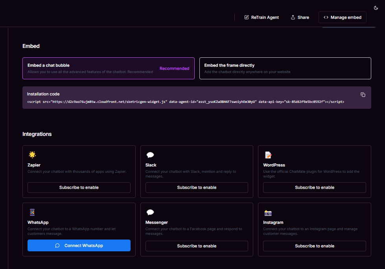Click the Slack card description text
Image resolution: width=385 pixels, height=269 pixels.
click(191, 174)
